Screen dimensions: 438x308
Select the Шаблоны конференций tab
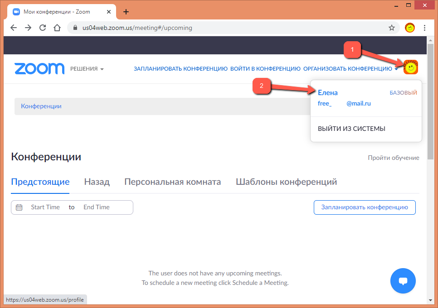point(286,182)
